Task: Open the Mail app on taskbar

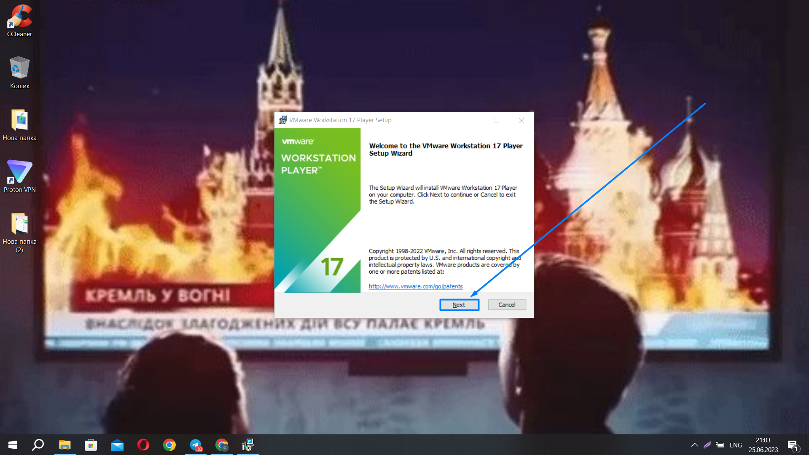Action: (117, 445)
